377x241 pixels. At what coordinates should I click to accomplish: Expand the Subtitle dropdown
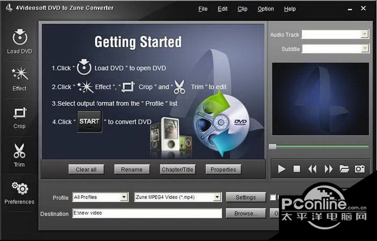(365, 48)
